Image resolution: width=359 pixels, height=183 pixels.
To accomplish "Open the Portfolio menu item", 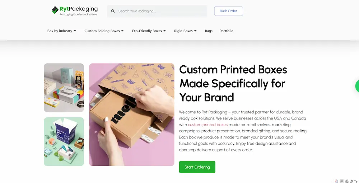I will point(227,31).
